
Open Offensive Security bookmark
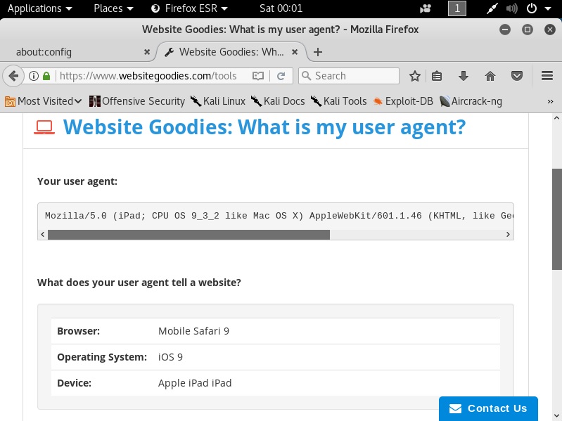coord(137,101)
